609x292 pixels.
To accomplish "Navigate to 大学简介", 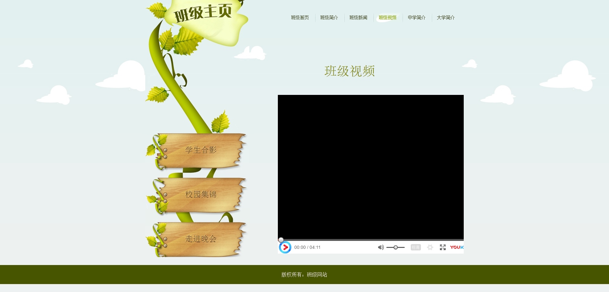I will tap(446, 17).
